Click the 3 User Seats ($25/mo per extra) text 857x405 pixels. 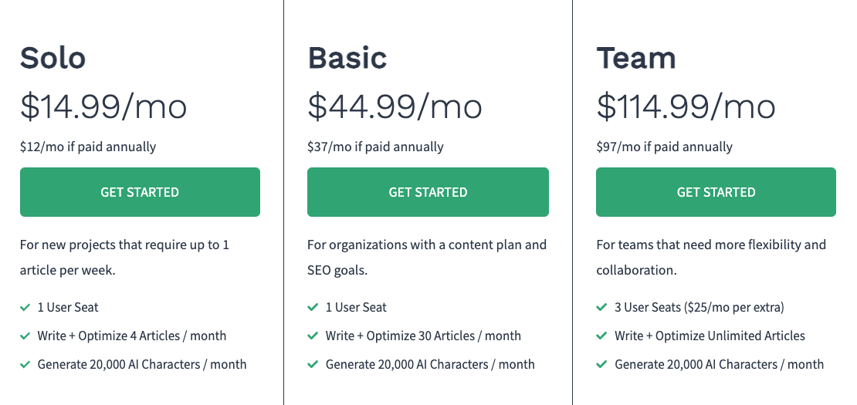[699, 307]
